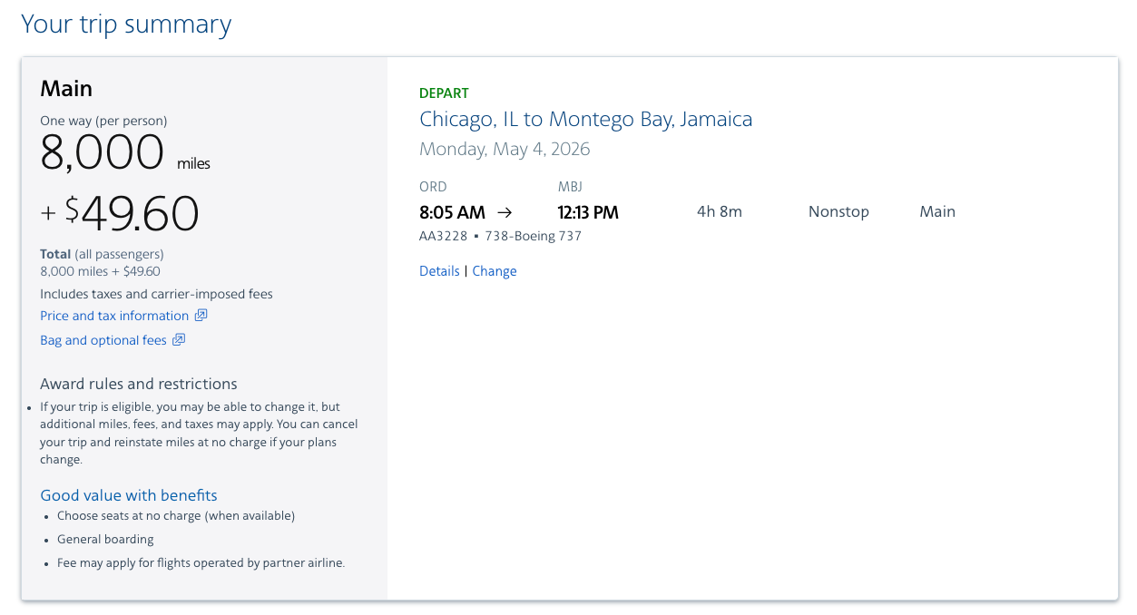The image size is (1137, 615).
Task: Select the Monday, May 4, 2026 date
Action: [505, 149]
